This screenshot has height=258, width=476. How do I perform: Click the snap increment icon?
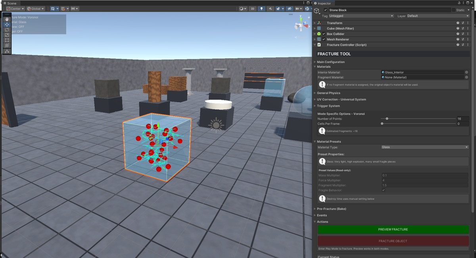[x=73, y=8]
